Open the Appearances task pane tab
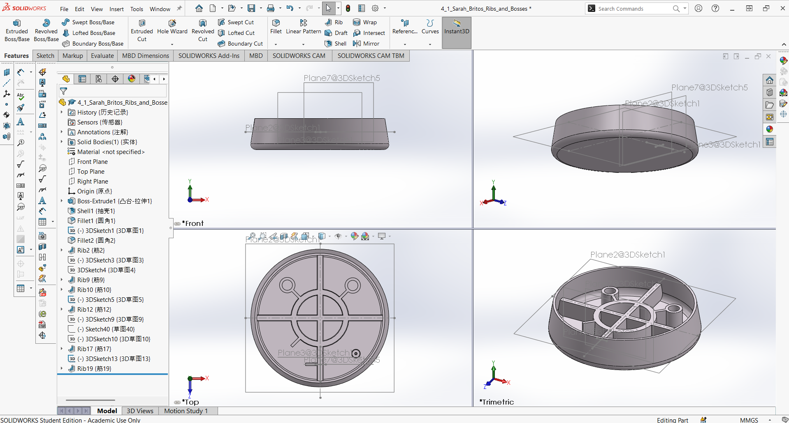Screen dimensions: 789x423 coord(770,129)
